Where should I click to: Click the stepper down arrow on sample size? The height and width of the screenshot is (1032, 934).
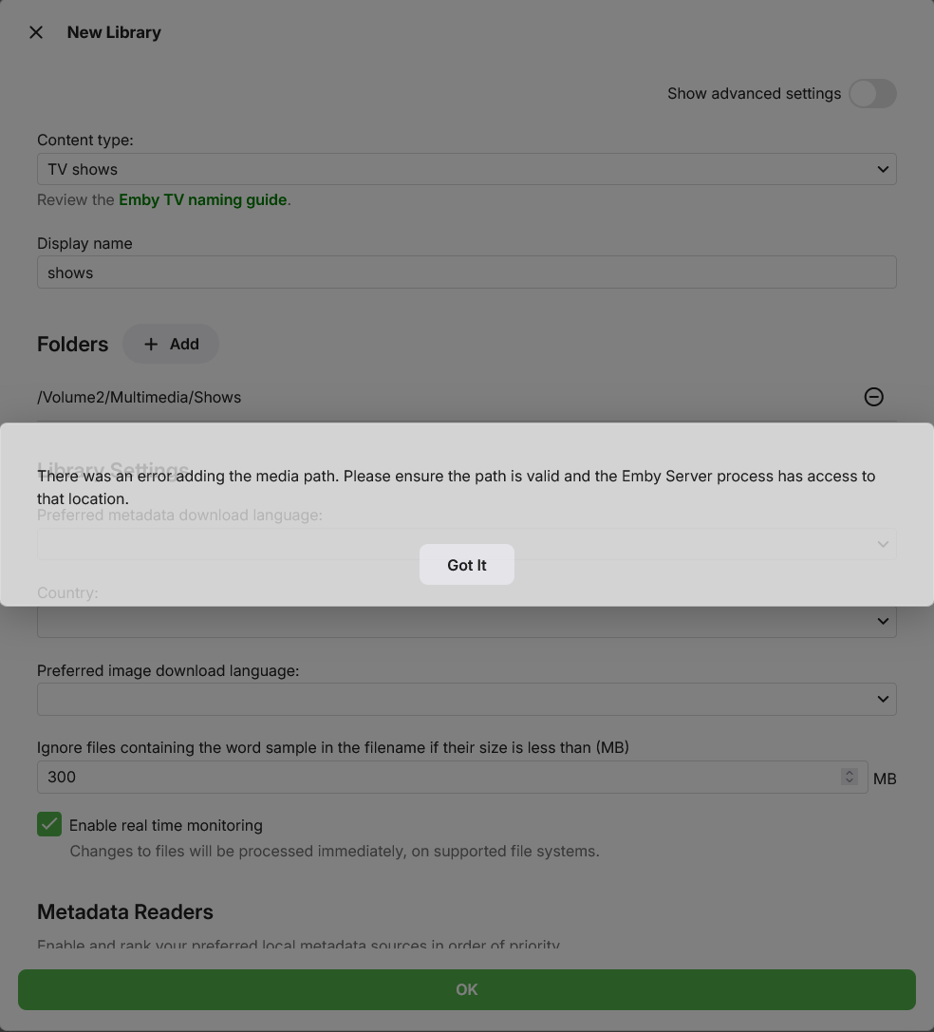[849, 782]
